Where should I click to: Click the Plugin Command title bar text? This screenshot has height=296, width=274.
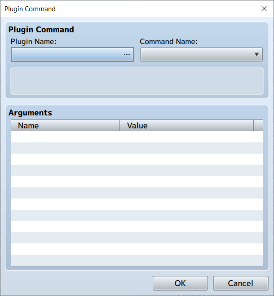30,9
